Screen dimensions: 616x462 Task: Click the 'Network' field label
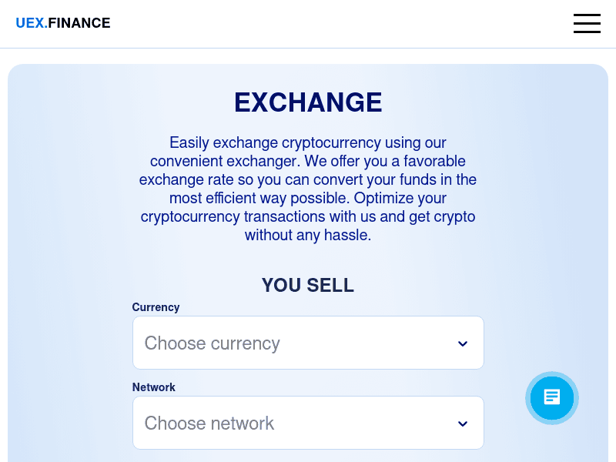(x=153, y=387)
